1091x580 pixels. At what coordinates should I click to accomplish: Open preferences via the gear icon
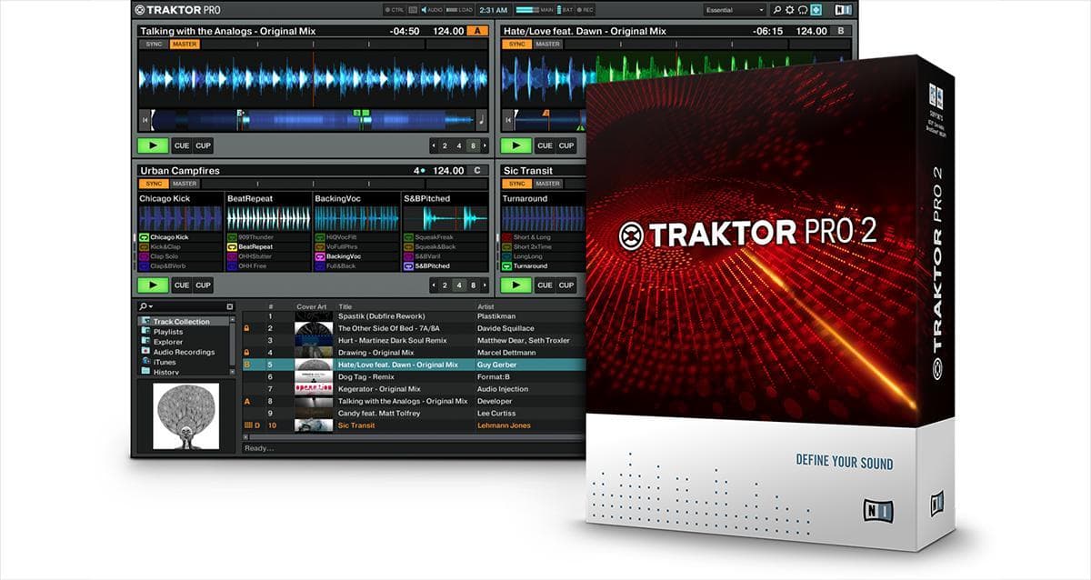pyautogui.click(x=790, y=10)
